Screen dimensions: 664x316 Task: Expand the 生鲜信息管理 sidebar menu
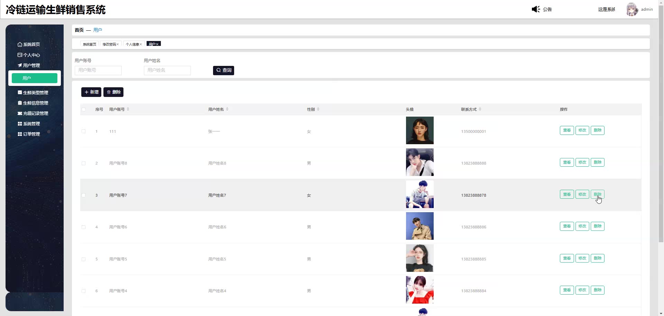33,103
